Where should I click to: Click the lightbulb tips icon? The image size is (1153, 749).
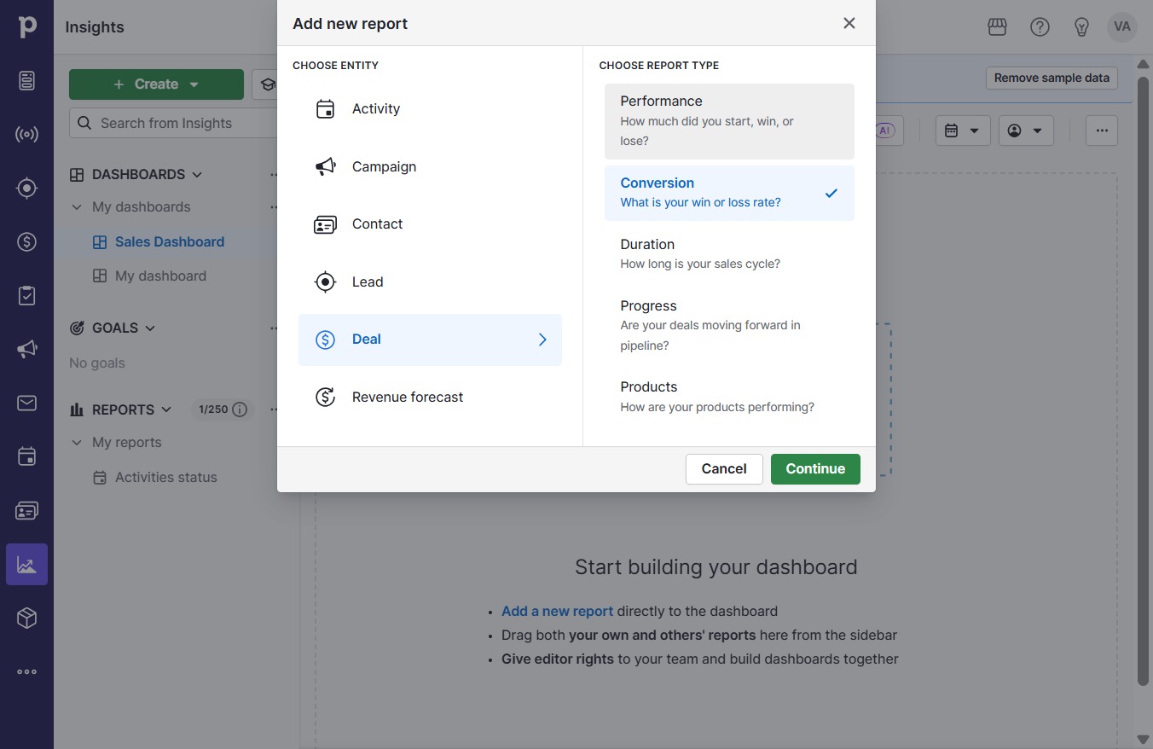coord(1081,27)
